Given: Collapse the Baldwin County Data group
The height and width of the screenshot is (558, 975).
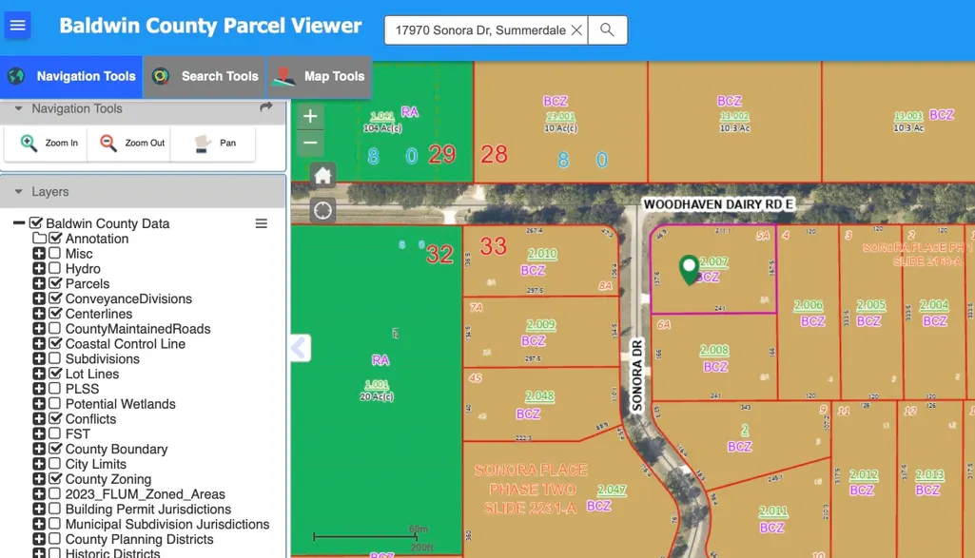Looking at the screenshot, I should pos(19,223).
